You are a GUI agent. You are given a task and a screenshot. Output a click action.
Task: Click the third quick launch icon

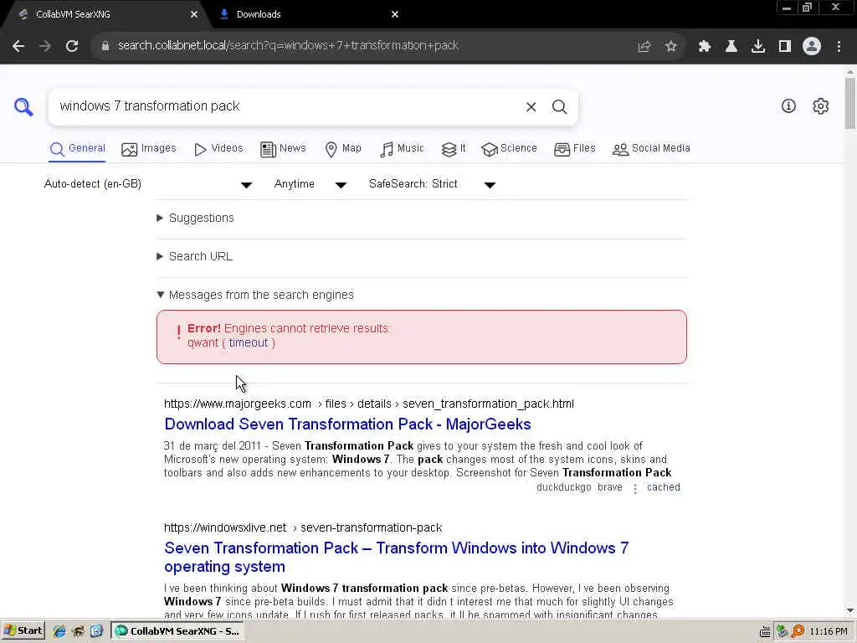[96, 631]
